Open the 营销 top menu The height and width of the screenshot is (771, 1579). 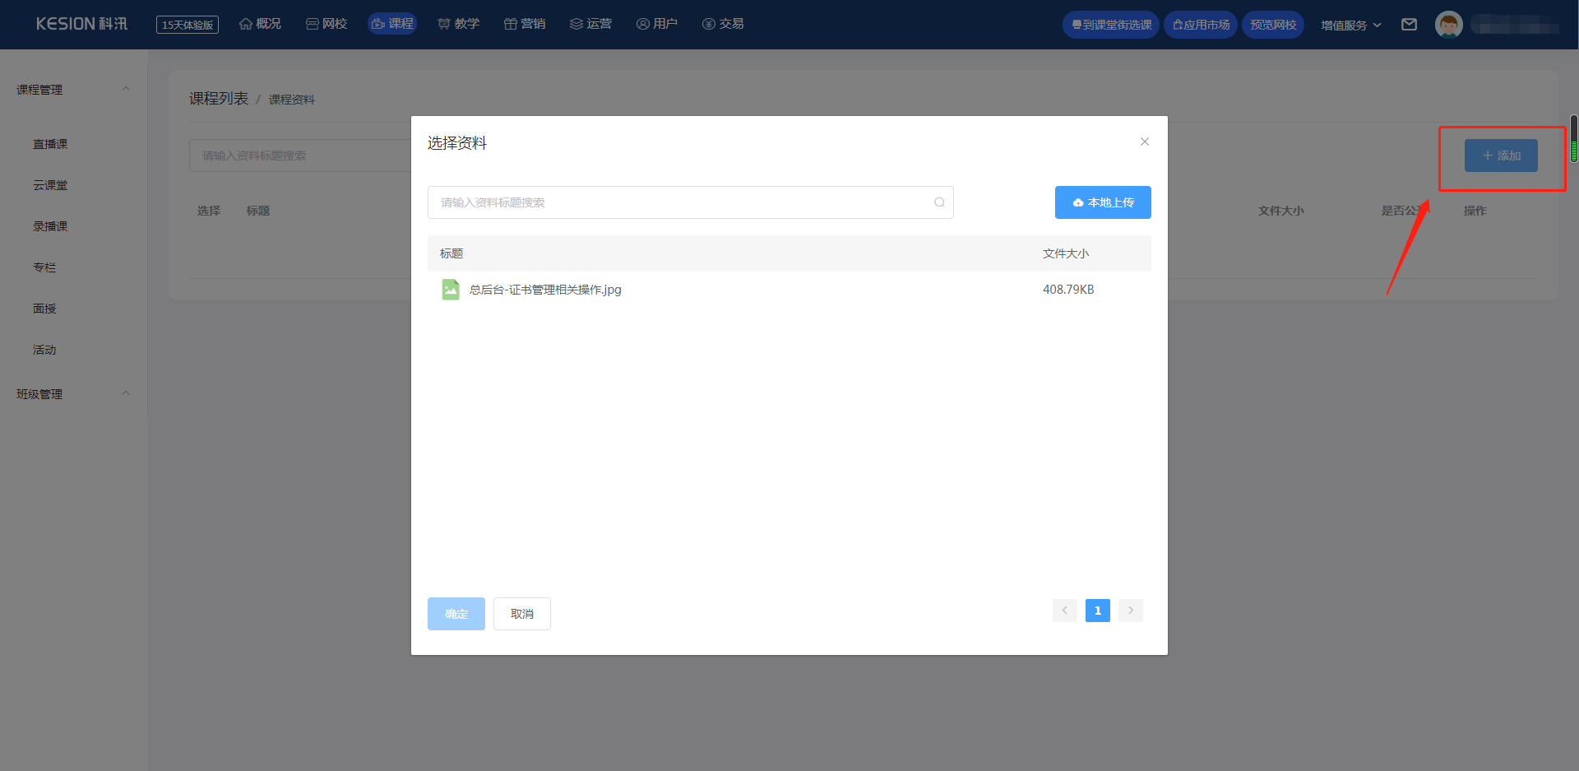[525, 24]
